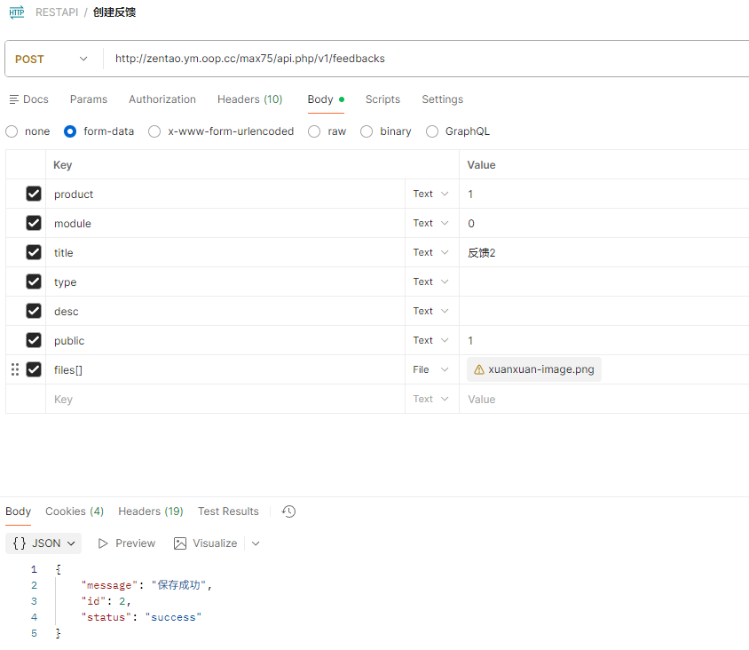
Task: Open the File type dropdown for files[]
Action: click(430, 369)
